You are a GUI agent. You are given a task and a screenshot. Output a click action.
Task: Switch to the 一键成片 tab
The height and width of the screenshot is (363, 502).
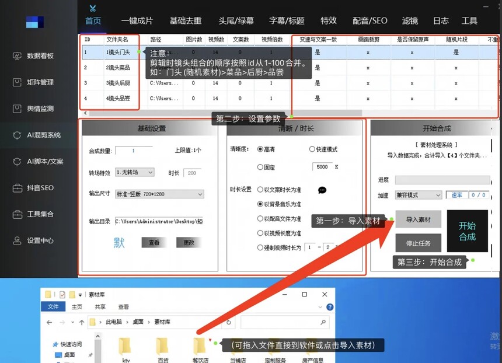click(x=137, y=20)
